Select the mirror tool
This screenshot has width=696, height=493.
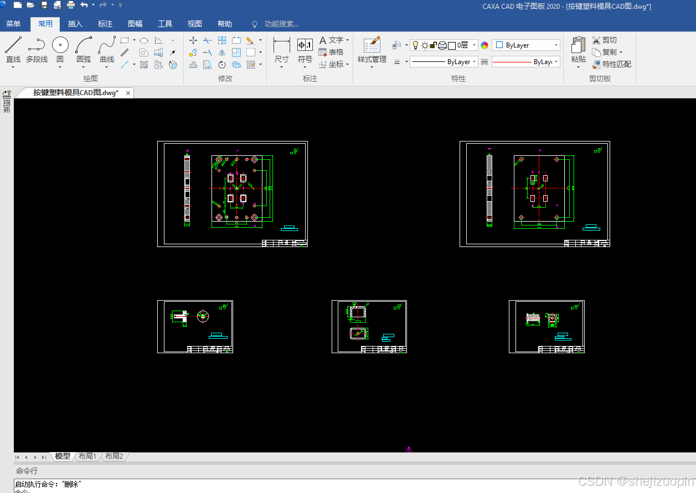(221, 53)
